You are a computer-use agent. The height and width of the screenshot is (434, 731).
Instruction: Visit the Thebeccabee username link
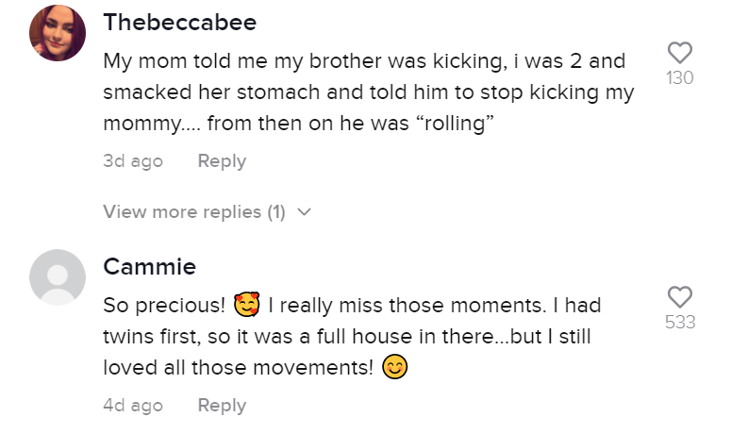179,22
